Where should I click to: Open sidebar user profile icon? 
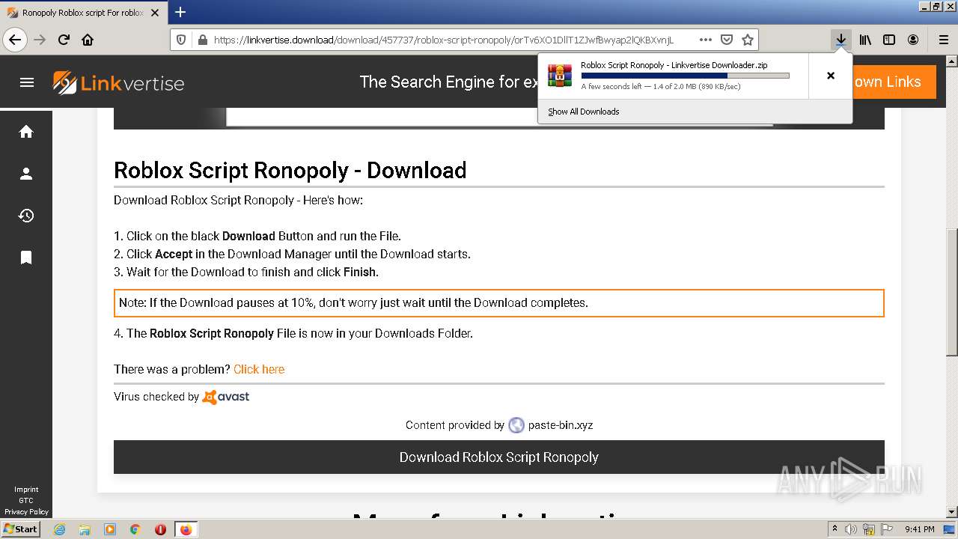point(26,174)
